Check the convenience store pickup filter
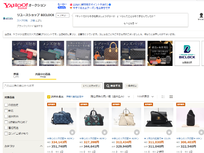This screenshot has height=153, width=204. [x=6, y=133]
